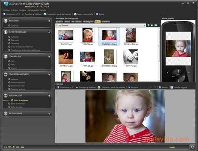Click the Edición toolbar's Transferir al teléfono arrow icon
This screenshot has width=198, height=151.
click(77, 87)
